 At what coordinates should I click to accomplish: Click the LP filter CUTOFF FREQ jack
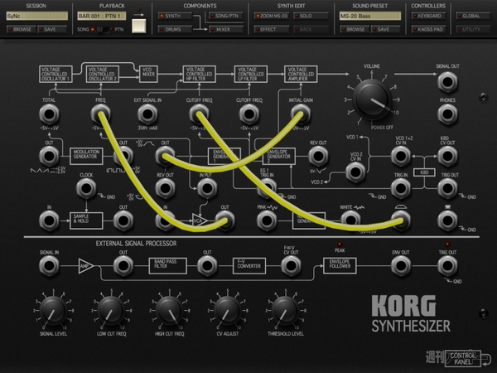coord(249,114)
